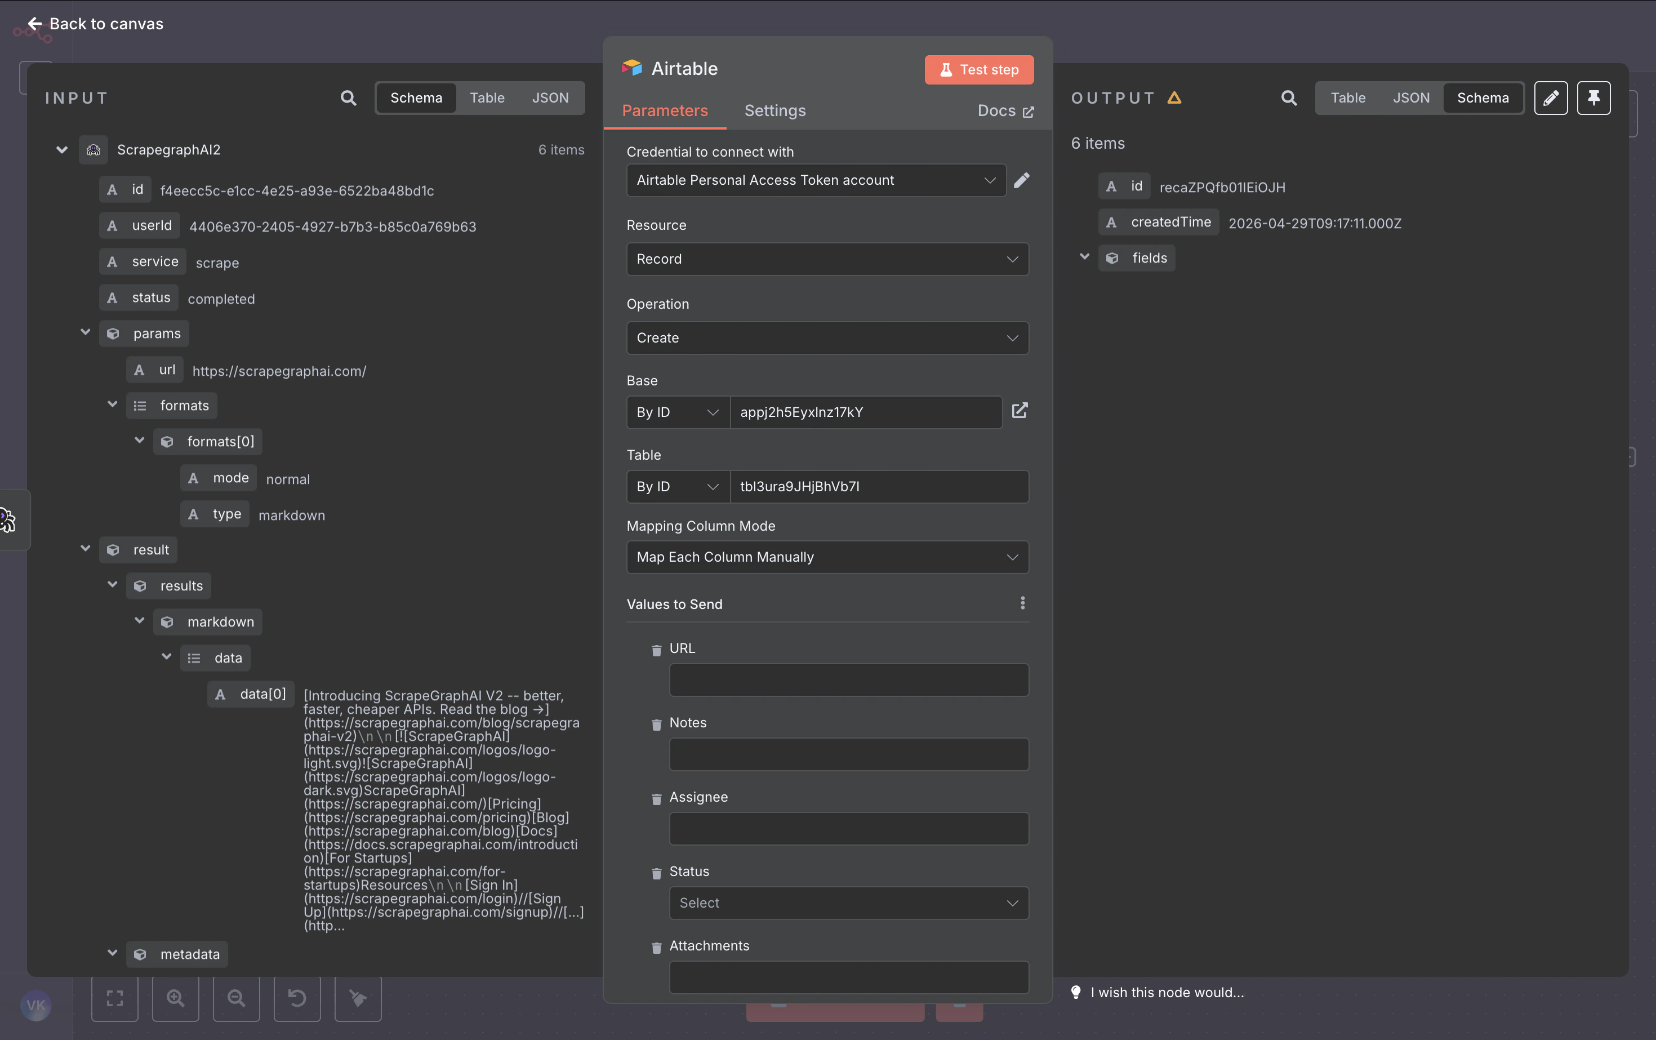Open the Resource dropdown
Image resolution: width=1656 pixels, height=1040 pixels.
click(827, 259)
